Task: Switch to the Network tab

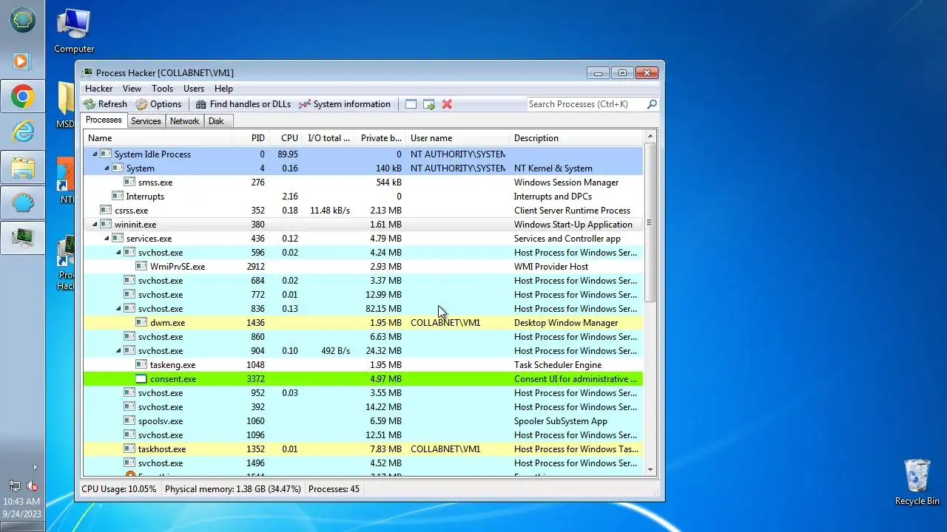Action: tap(184, 121)
